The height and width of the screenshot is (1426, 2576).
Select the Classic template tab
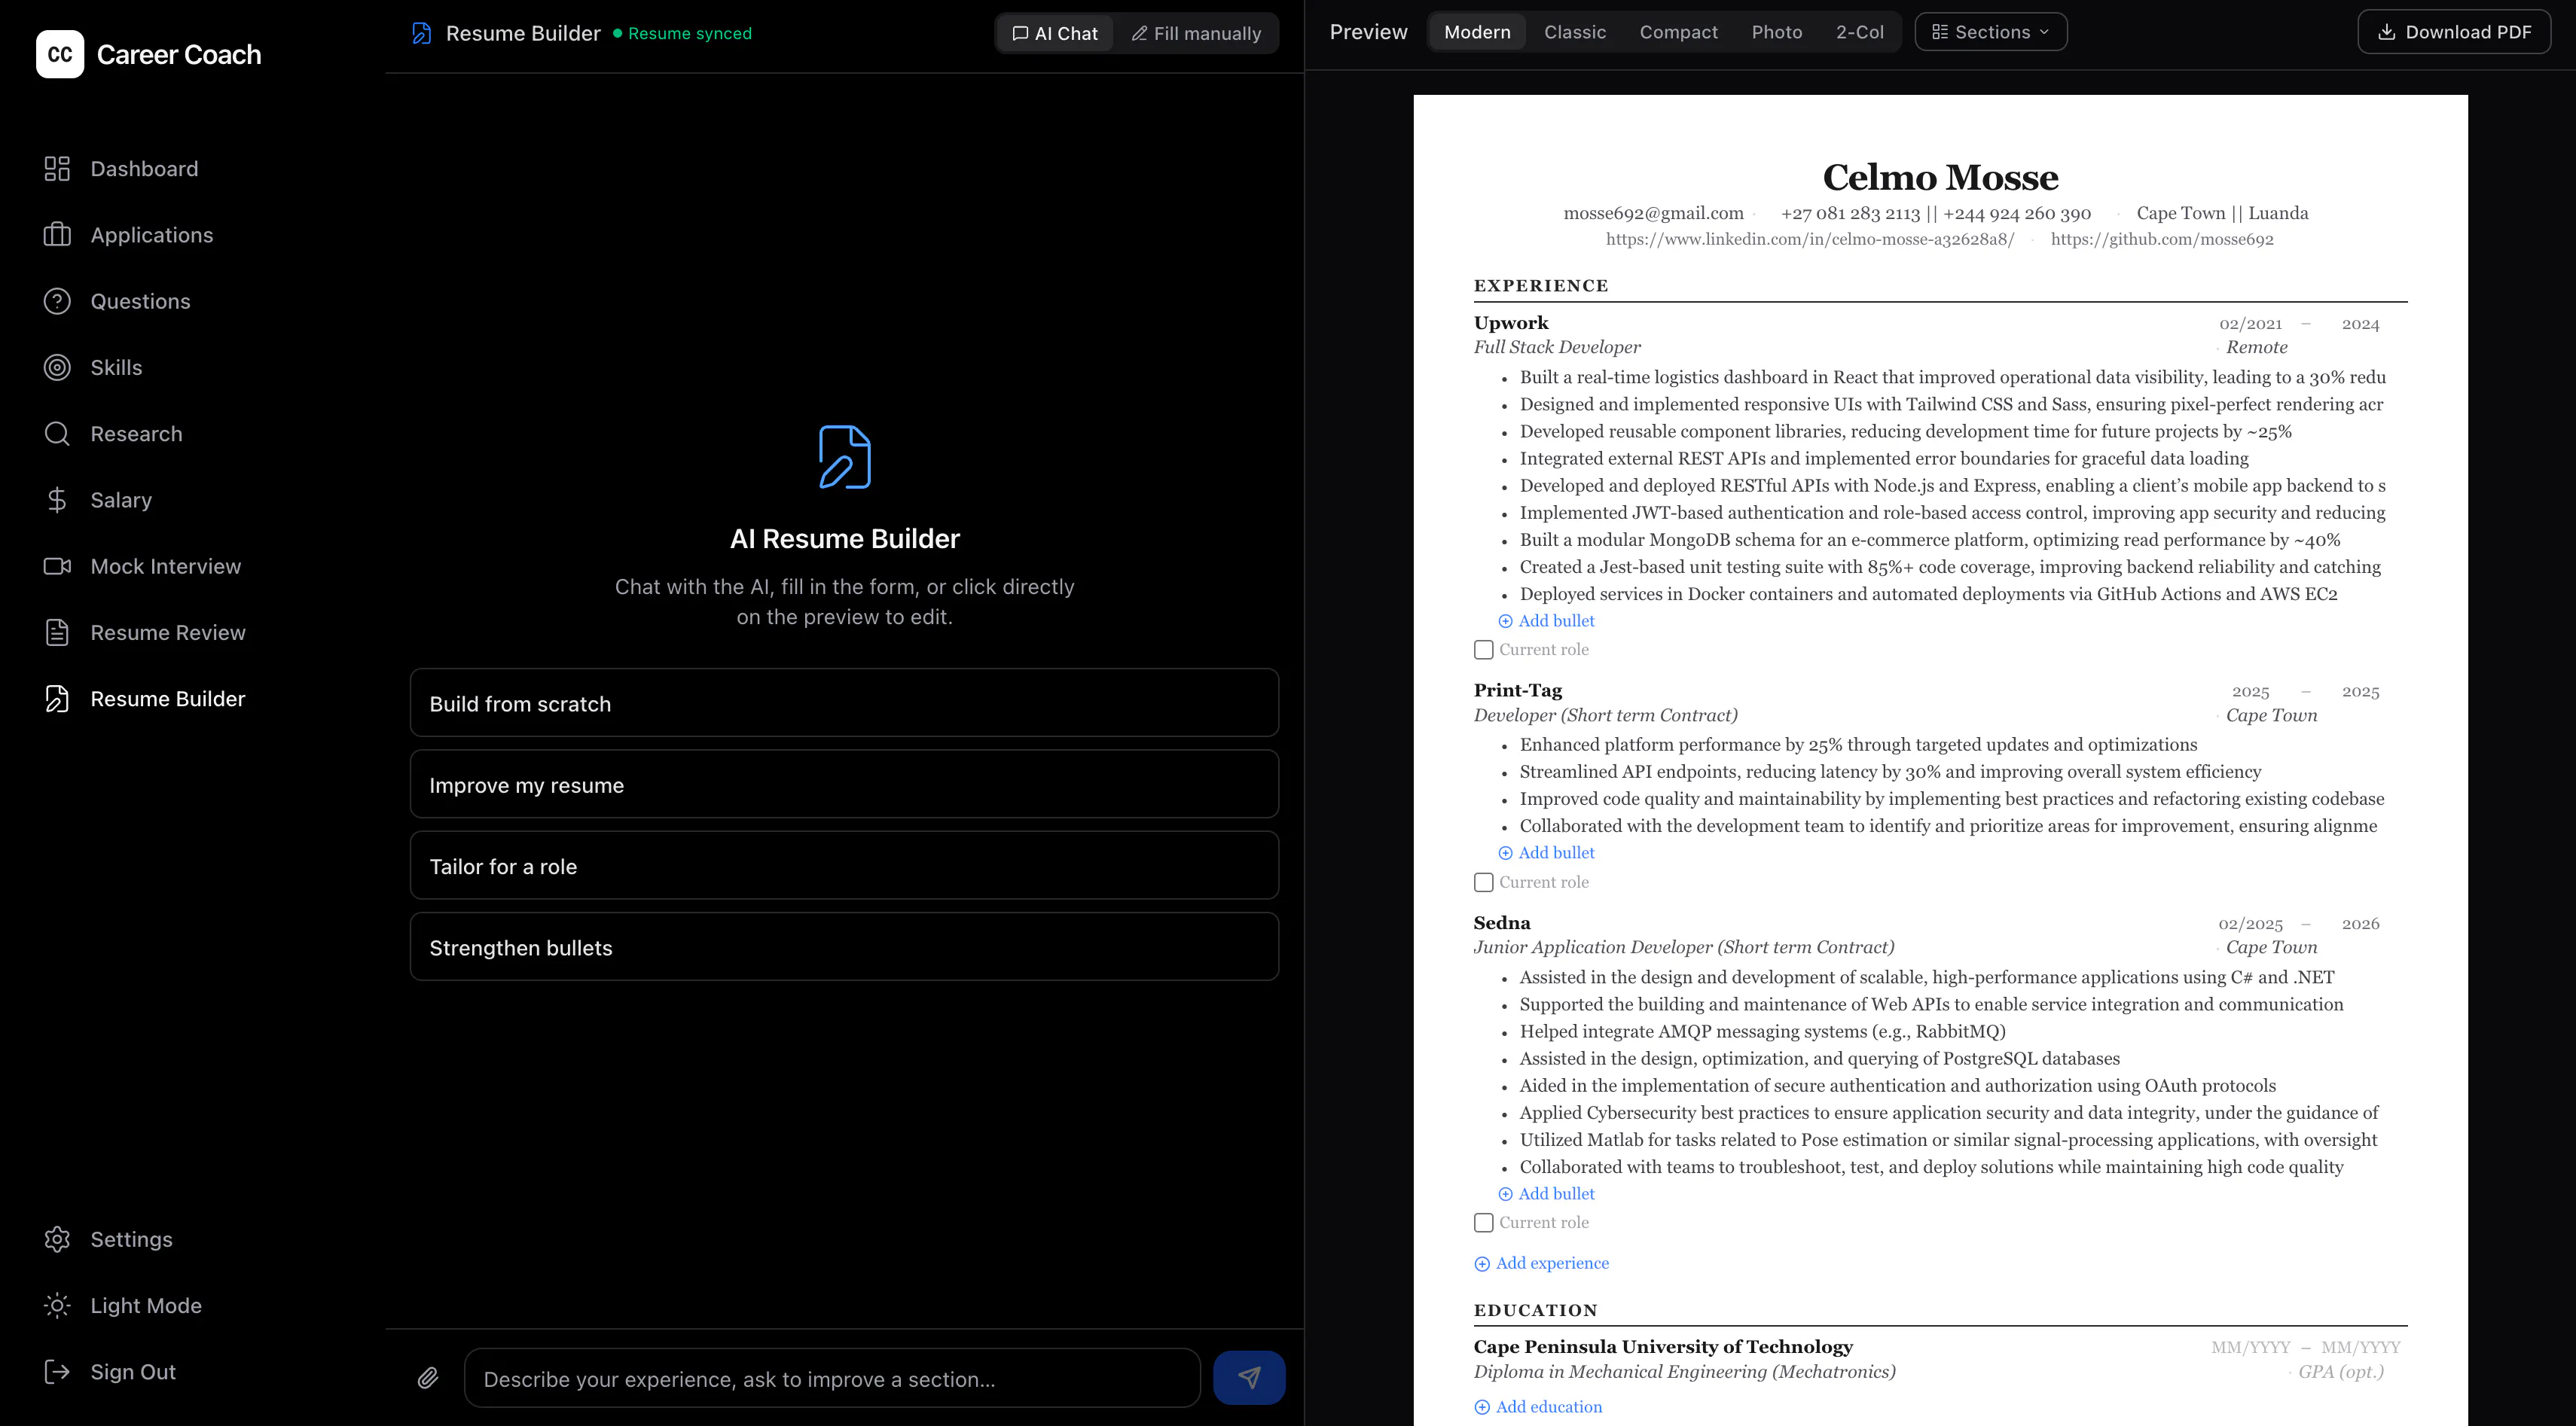(x=1575, y=32)
